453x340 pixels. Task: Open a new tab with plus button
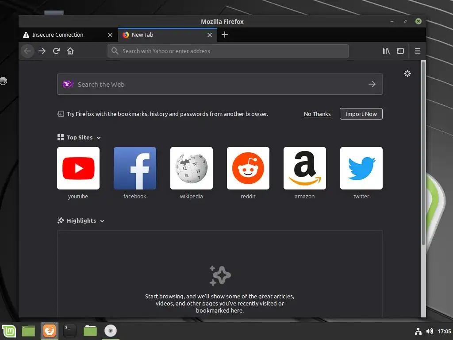coord(224,35)
